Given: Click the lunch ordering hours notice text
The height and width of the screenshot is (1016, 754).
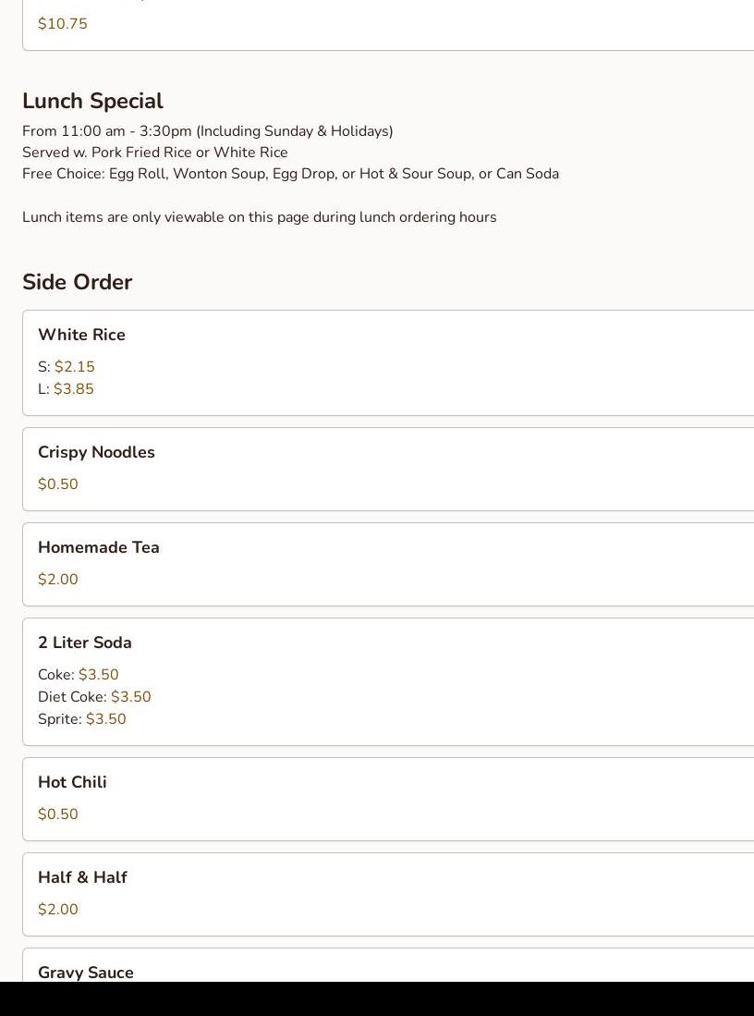Looking at the screenshot, I should click(x=259, y=217).
